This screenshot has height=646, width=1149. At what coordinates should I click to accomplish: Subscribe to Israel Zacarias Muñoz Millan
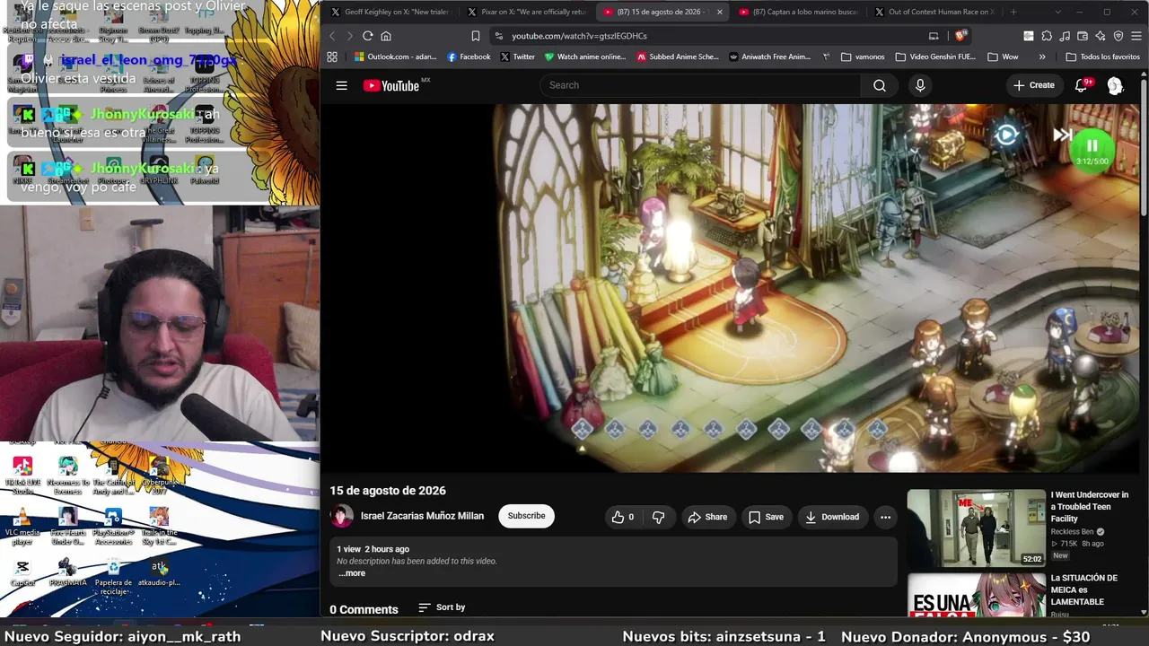526,516
